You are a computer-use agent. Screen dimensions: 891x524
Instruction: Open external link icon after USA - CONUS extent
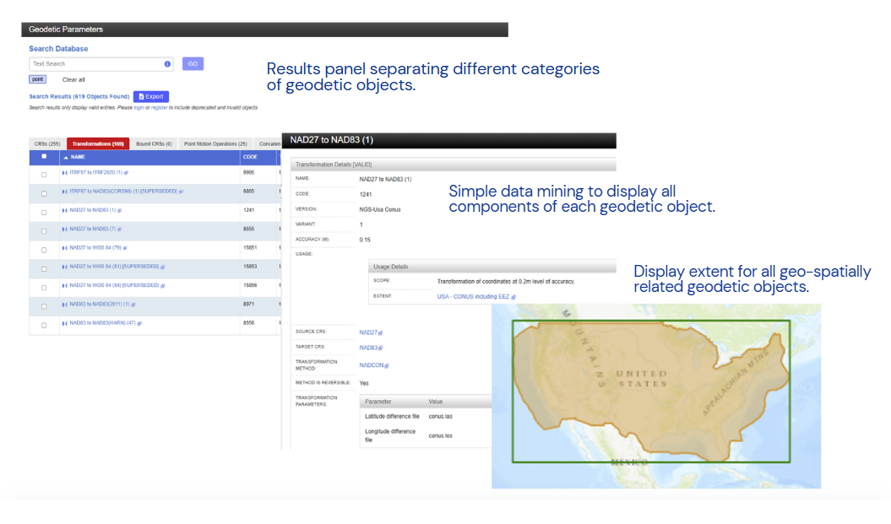click(x=513, y=297)
